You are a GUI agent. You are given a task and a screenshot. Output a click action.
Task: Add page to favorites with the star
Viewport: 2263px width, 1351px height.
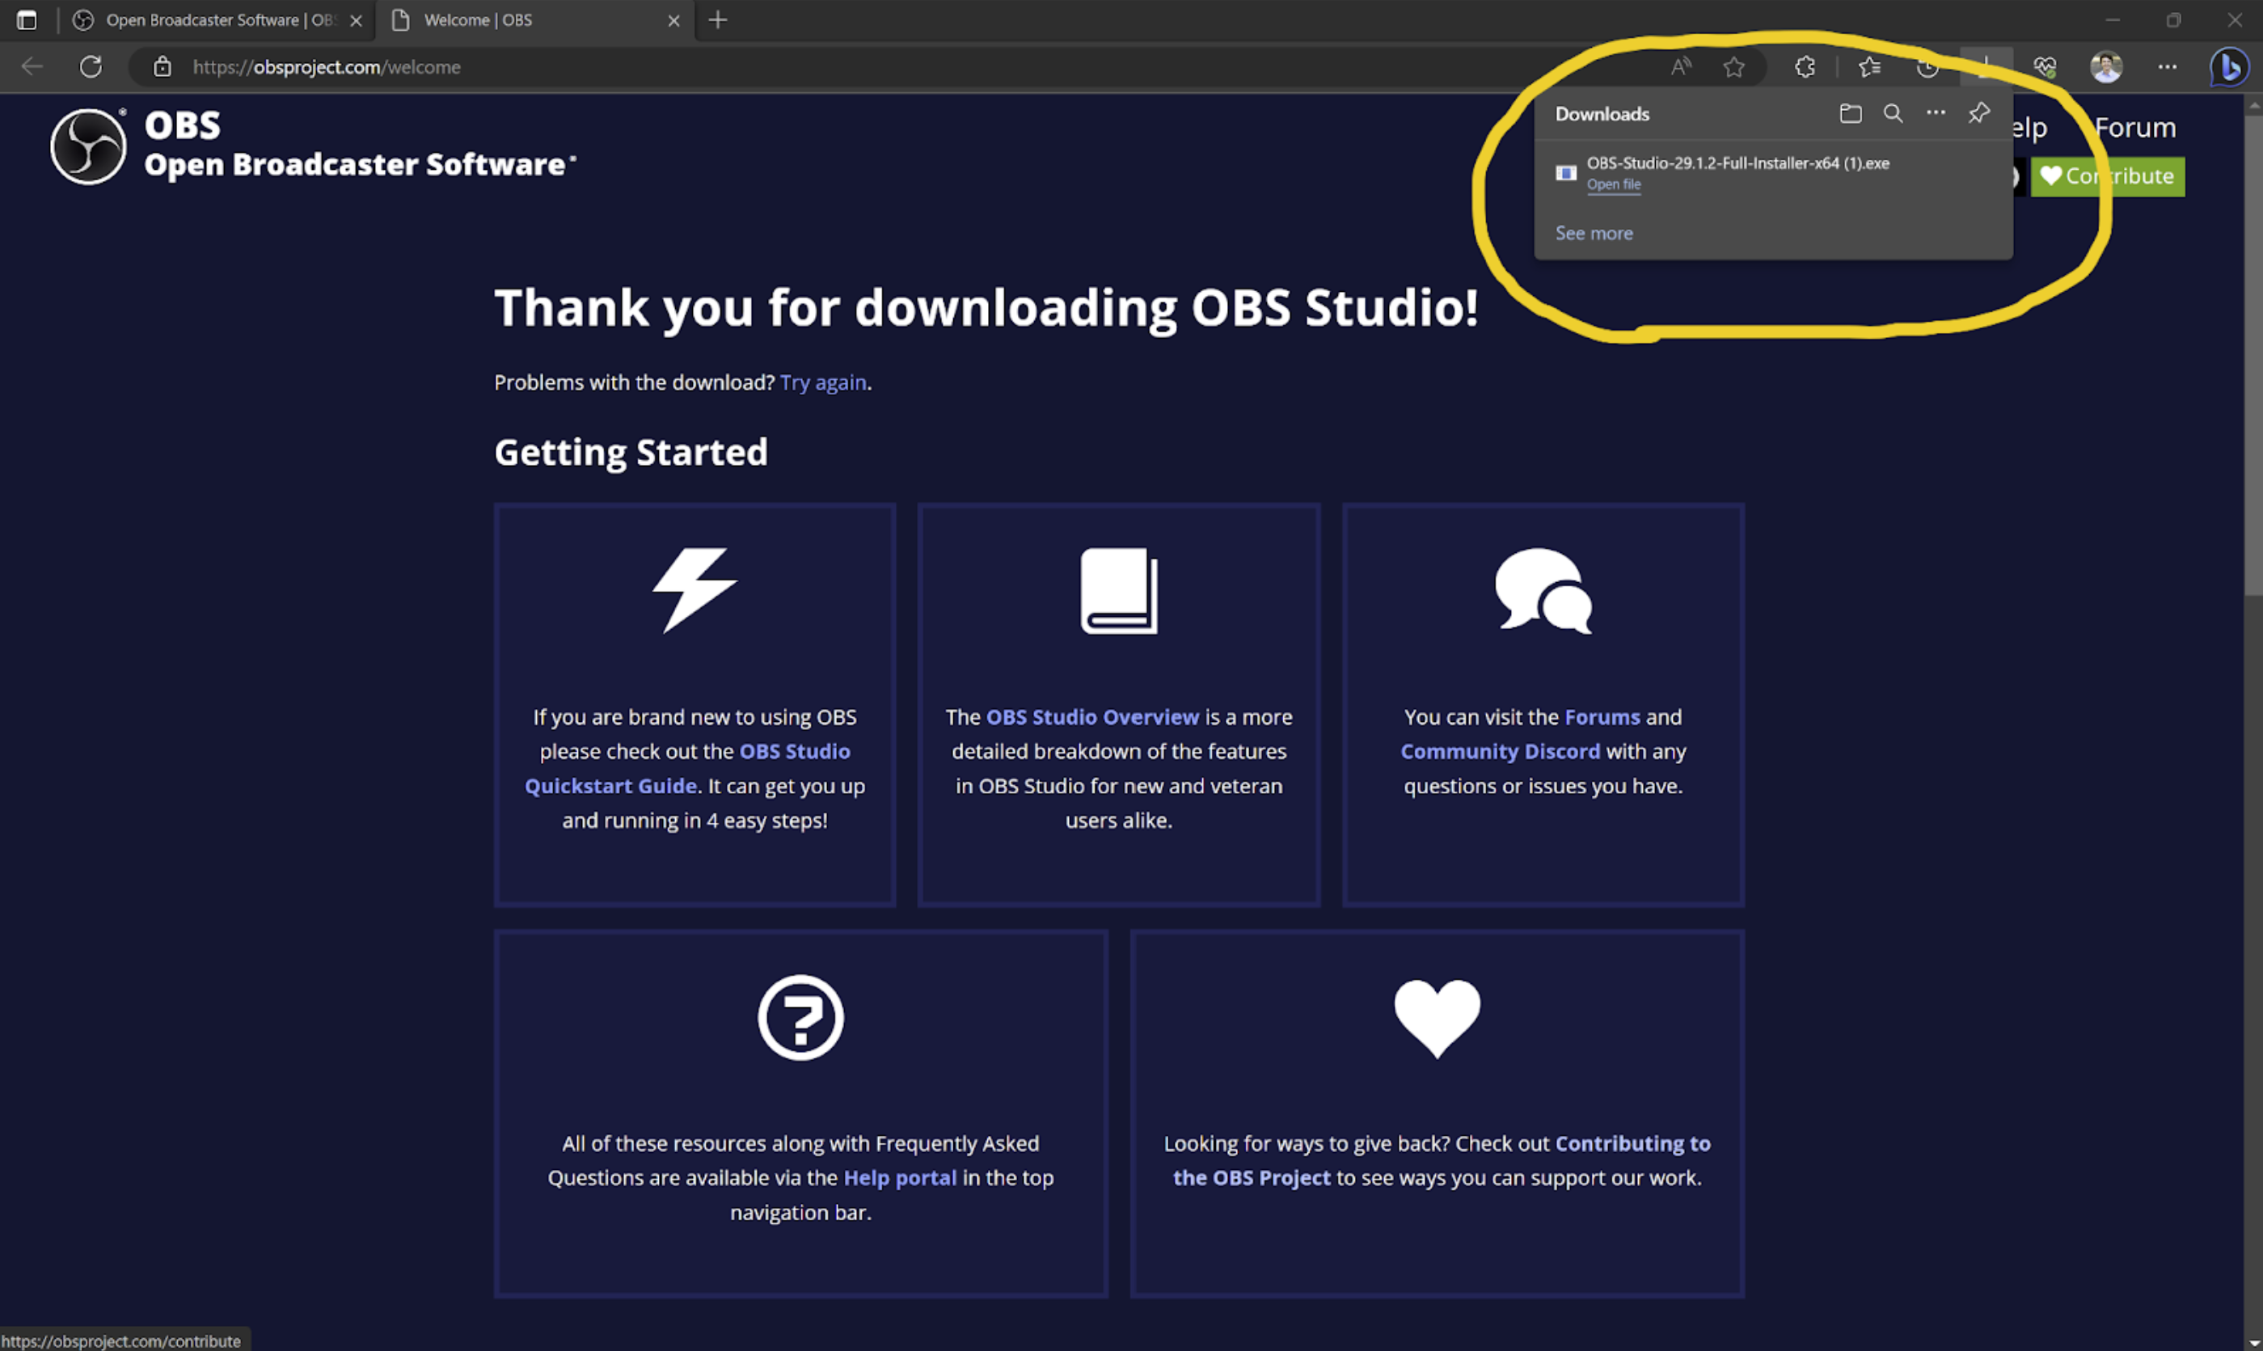[x=1733, y=66]
